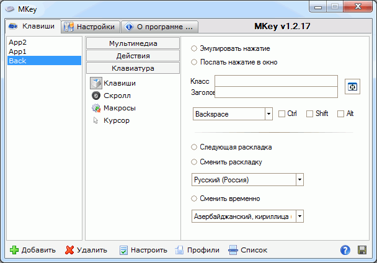The height and width of the screenshot is (263, 377).
Task: Open help via the blue question icon
Action: 345,250
